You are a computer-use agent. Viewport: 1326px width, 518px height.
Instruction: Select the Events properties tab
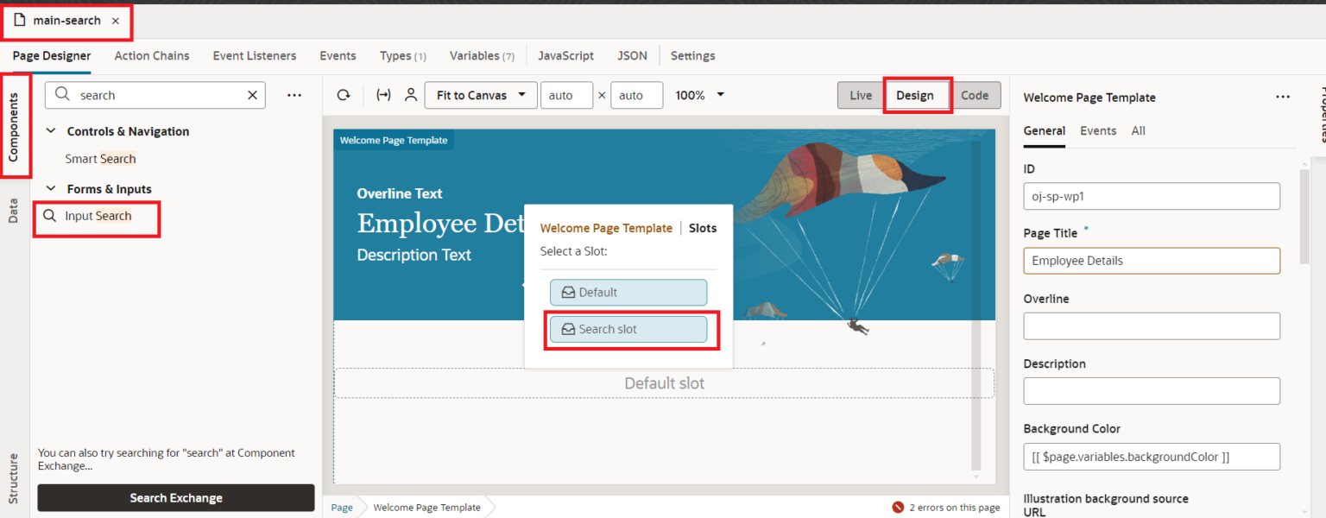point(1098,131)
